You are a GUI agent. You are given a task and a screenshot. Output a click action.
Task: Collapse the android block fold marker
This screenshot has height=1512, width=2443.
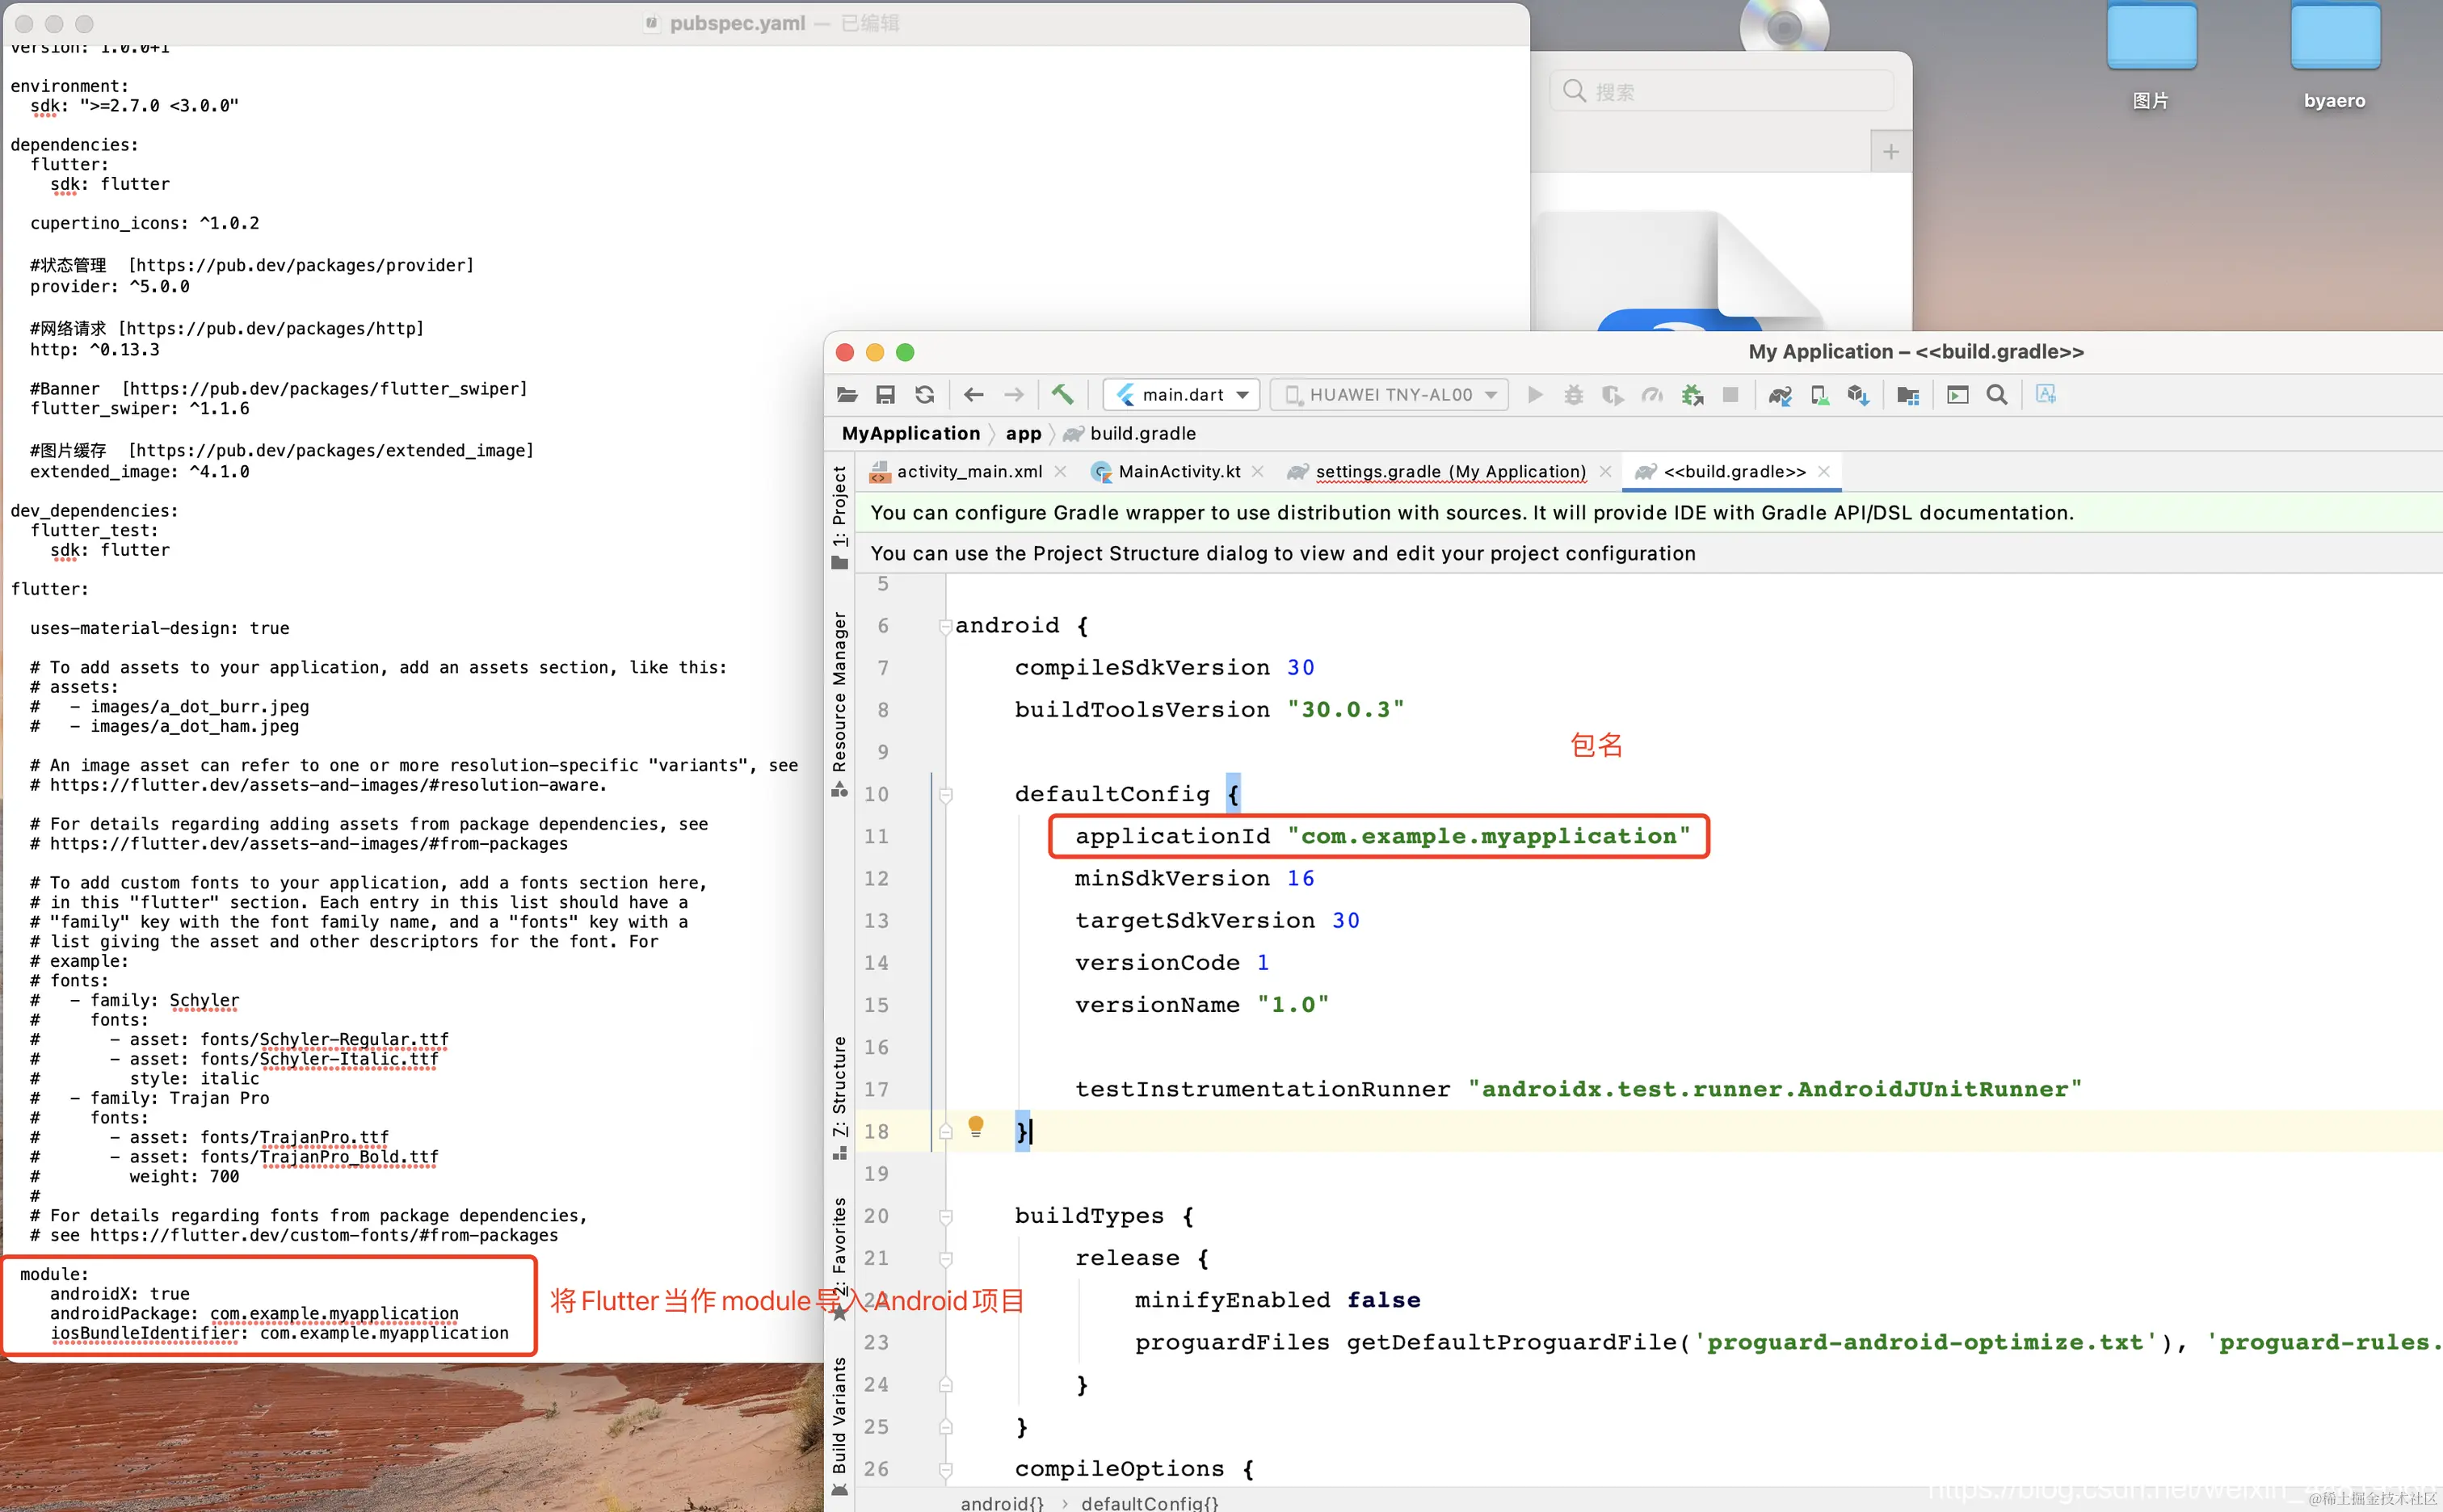click(945, 626)
